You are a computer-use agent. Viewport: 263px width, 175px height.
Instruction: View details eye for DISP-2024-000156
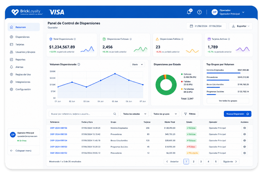(x=245, y=128)
